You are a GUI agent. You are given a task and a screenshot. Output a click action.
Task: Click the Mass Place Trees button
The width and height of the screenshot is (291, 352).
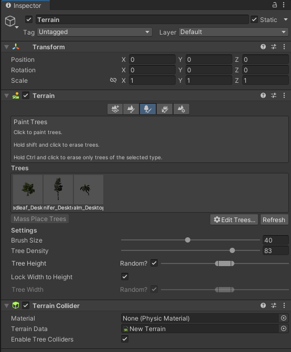tap(40, 219)
